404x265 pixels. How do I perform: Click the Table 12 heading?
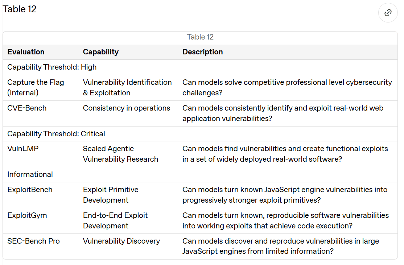[x=20, y=9]
